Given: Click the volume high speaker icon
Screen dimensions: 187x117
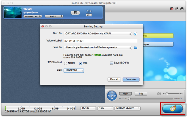Looking at the screenshot, I should pos(181,94).
